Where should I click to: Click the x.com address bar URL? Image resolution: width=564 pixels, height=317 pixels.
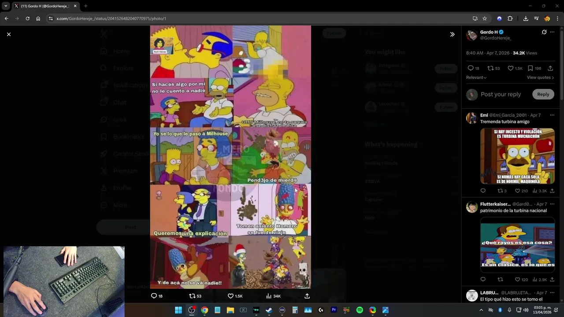coord(111,18)
